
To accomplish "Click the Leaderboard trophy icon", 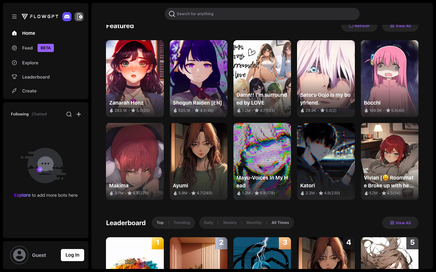I will pyautogui.click(x=14, y=77).
